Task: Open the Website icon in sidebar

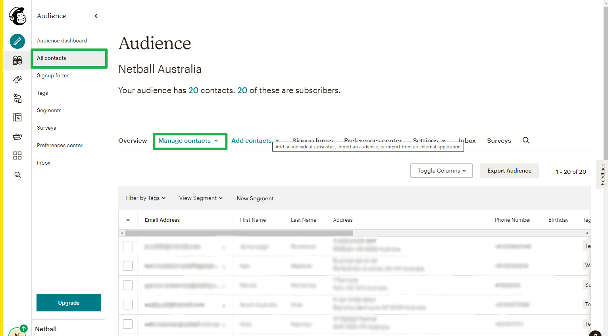Action: click(17, 117)
